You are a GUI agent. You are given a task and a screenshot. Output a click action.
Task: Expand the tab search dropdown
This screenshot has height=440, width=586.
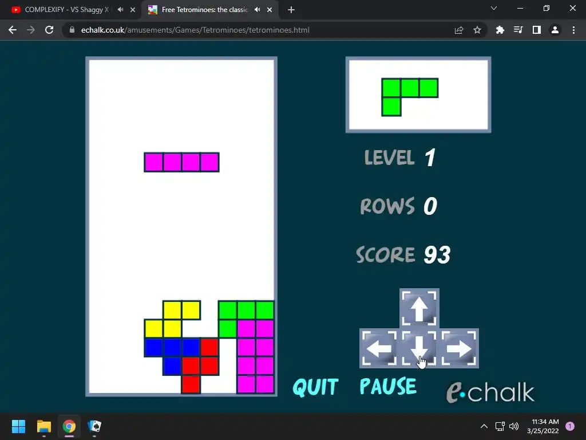point(494,8)
